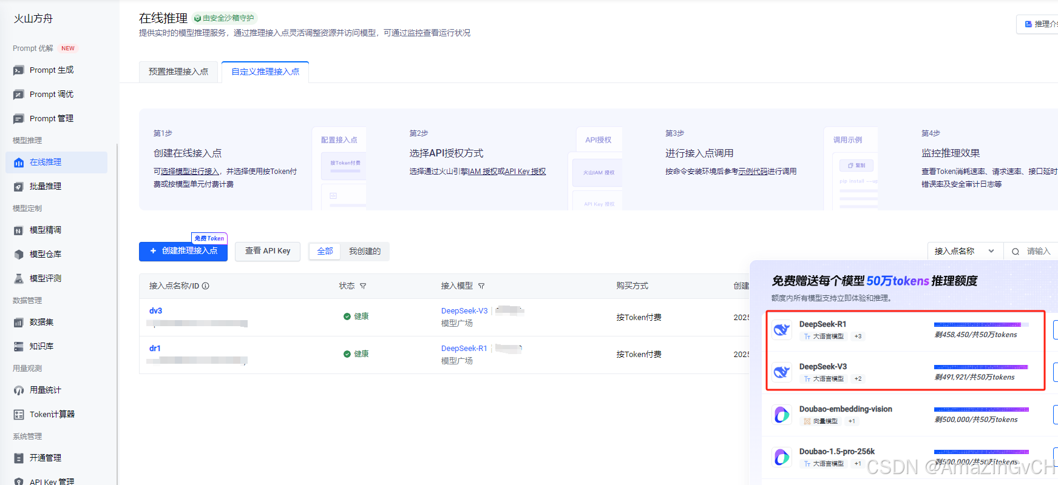Switch to 自定义推理接入点 tab
1058x485 pixels.
pos(265,72)
